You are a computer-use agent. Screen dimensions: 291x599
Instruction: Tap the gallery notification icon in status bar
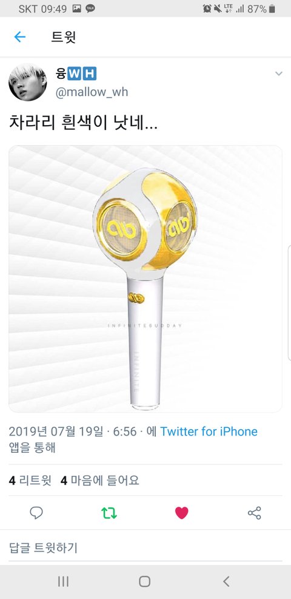pyautogui.click(x=76, y=8)
